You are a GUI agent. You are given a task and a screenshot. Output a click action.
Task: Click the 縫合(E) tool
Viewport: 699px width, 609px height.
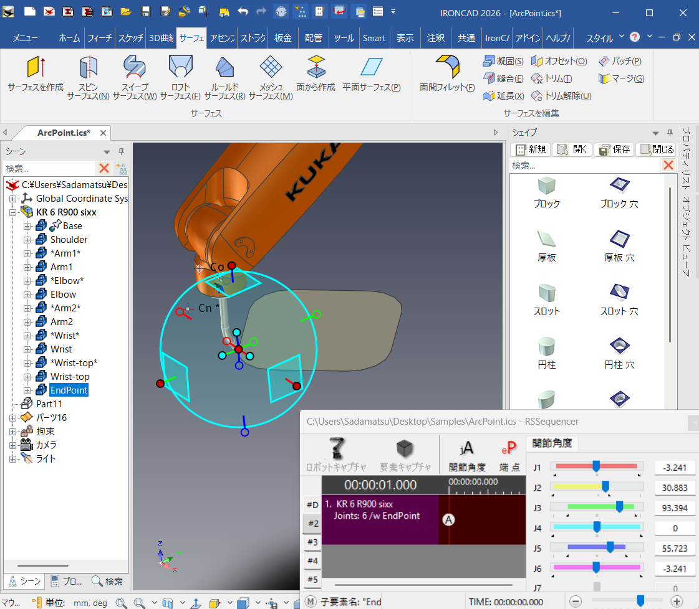pyautogui.click(x=503, y=79)
